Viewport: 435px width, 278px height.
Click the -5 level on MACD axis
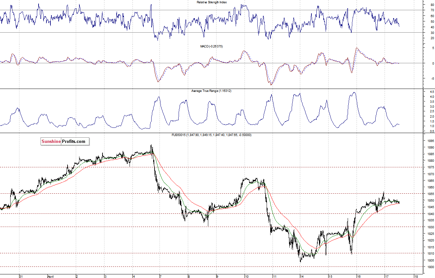point(432,78)
